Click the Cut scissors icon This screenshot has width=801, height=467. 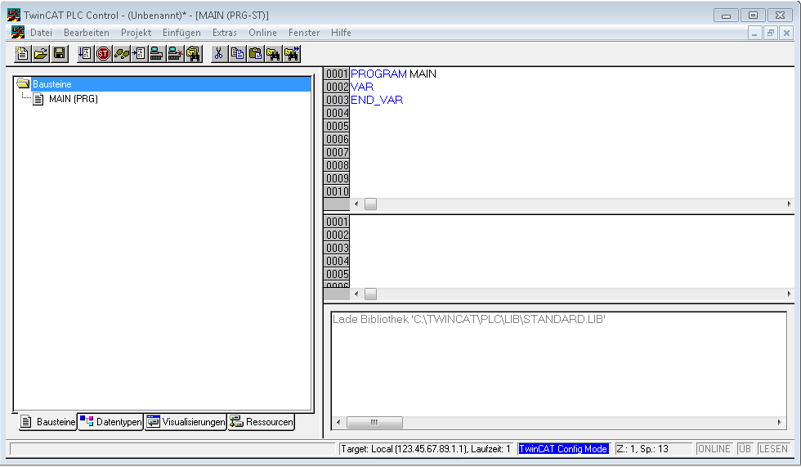pos(219,54)
